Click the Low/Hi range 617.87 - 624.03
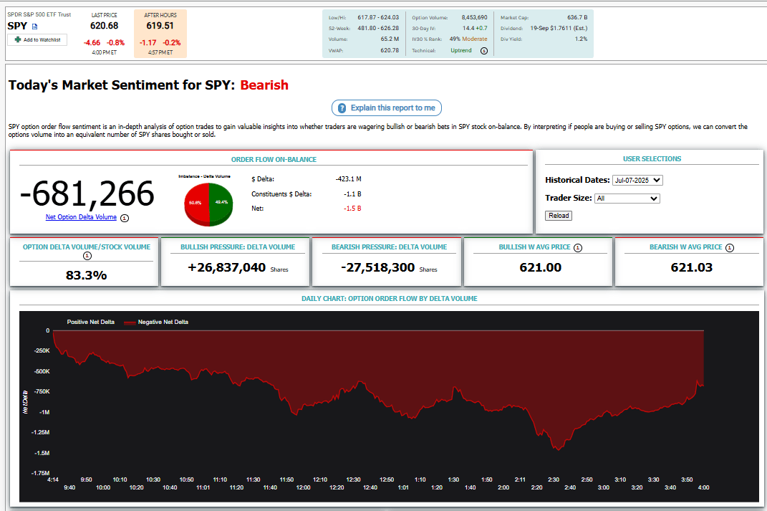 tap(378, 18)
